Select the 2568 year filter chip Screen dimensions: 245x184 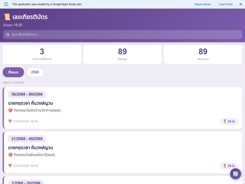click(35, 72)
